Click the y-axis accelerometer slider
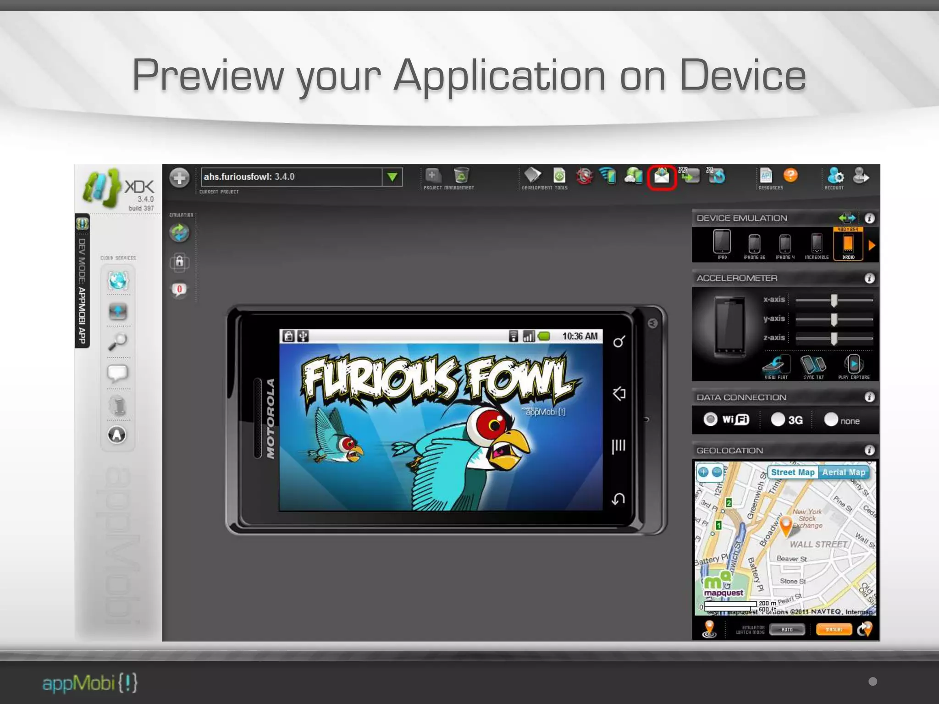Viewport: 939px width, 704px height. pos(834,319)
